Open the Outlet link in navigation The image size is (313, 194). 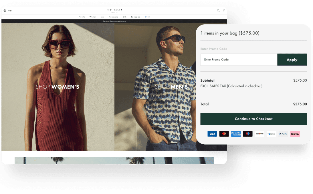pyautogui.click(x=147, y=17)
